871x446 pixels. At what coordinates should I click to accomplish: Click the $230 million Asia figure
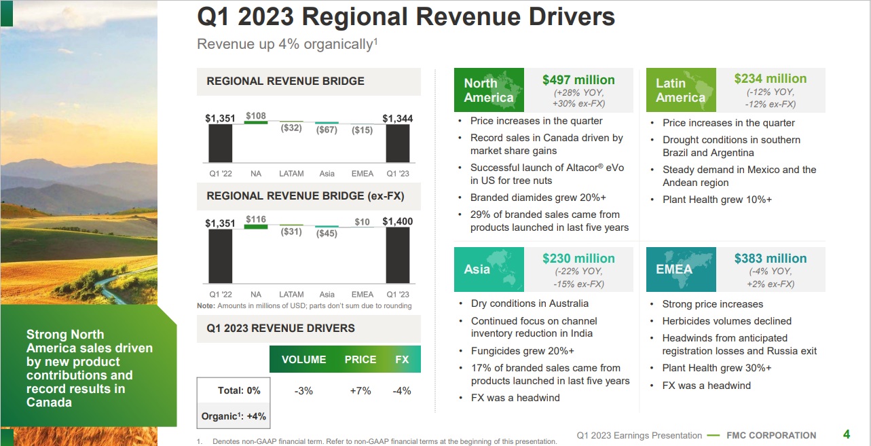click(x=578, y=259)
